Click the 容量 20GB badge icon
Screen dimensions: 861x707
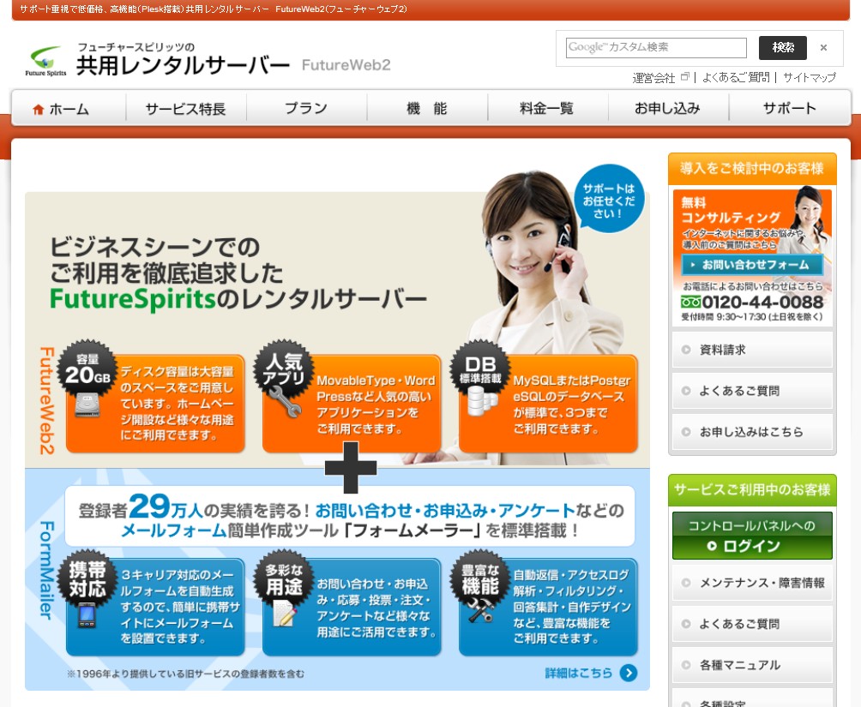[x=87, y=379]
